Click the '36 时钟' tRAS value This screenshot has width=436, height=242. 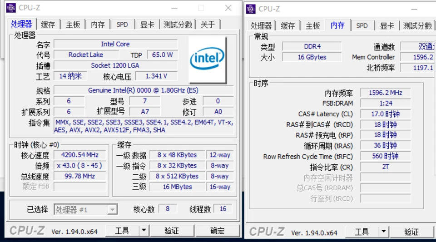[x=386, y=145]
